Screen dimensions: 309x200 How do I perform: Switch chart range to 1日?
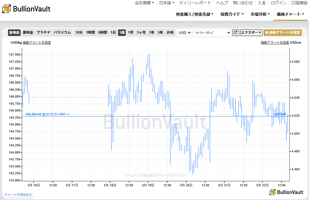113,33
